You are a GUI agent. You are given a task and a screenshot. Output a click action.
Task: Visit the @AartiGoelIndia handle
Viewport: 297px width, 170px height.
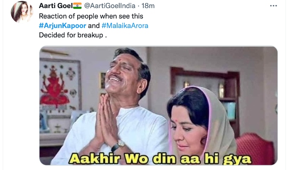point(109,6)
